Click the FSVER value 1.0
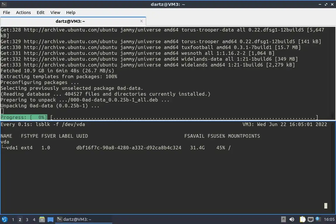The width and height of the screenshot is (336, 224). pos(45,148)
